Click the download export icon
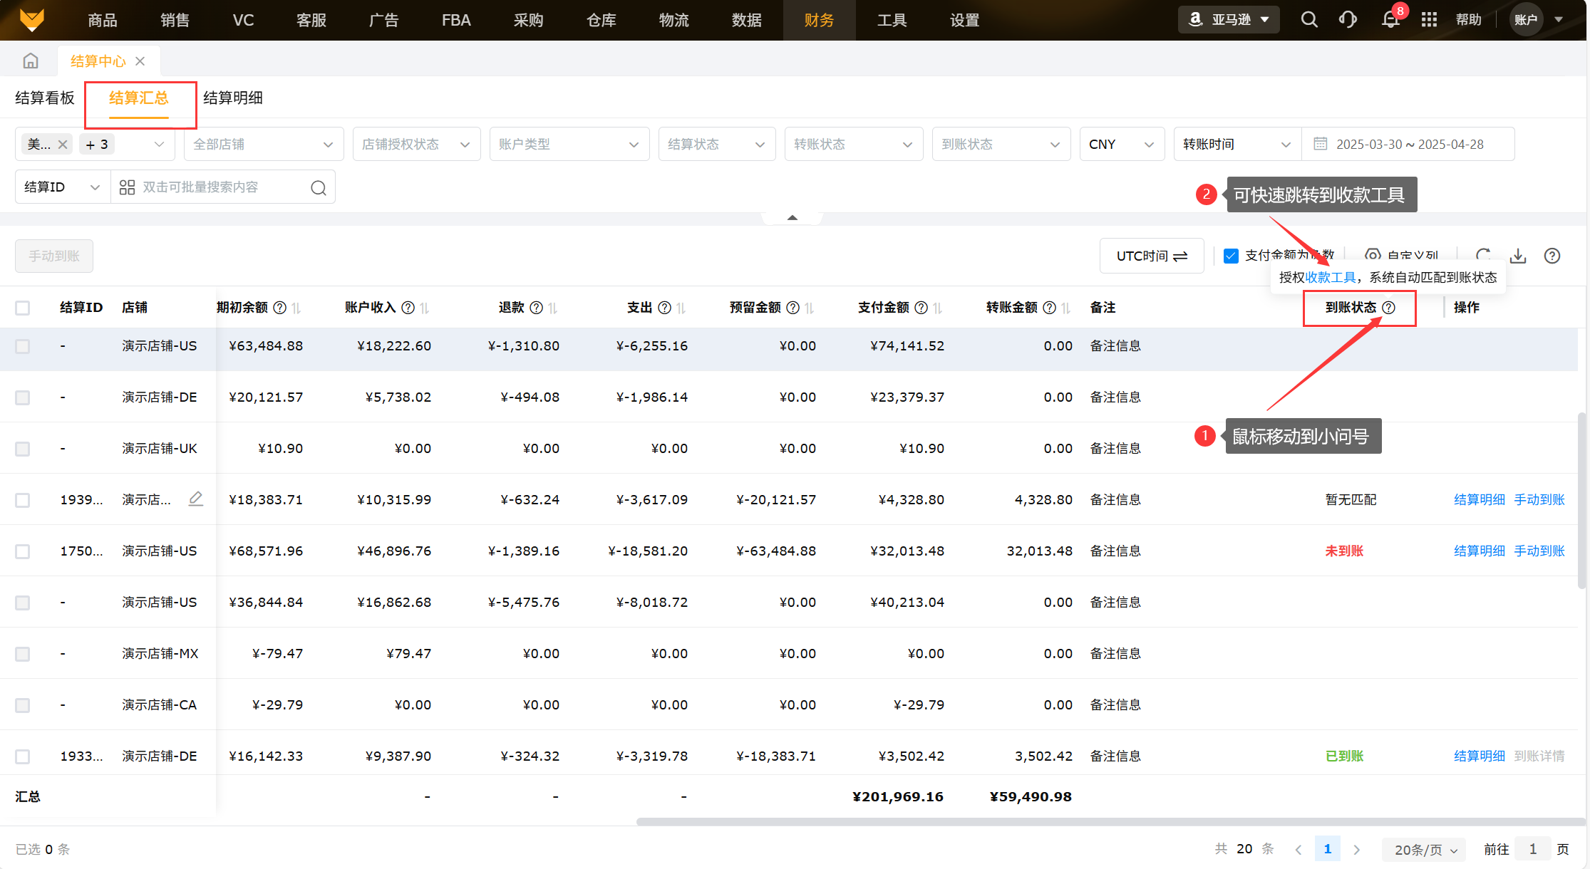The height and width of the screenshot is (869, 1590). pos(1518,256)
